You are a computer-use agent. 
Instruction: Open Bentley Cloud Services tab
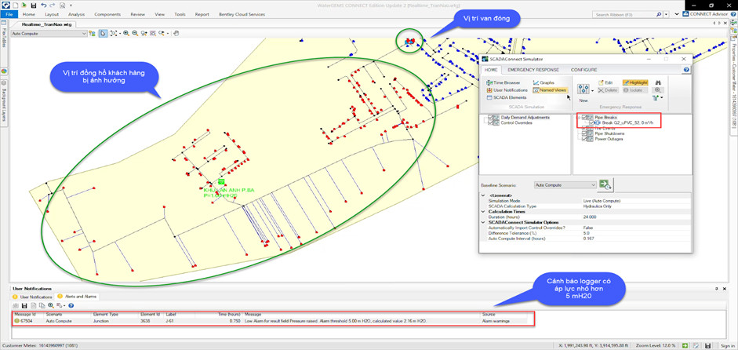(242, 14)
